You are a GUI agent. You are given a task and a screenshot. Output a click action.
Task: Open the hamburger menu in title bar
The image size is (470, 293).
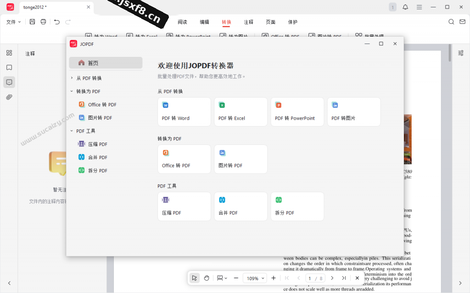420,7
